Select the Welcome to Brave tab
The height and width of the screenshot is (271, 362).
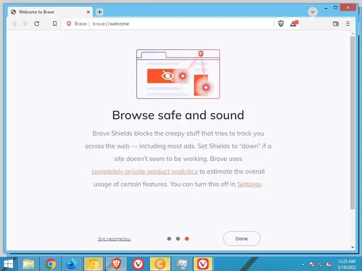50,12
